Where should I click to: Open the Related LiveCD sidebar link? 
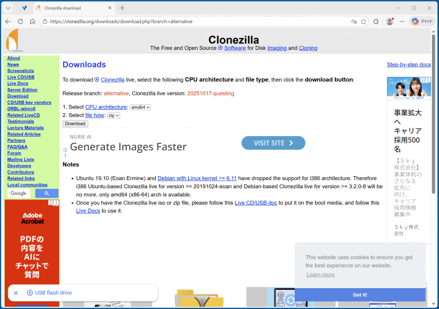pos(24,115)
